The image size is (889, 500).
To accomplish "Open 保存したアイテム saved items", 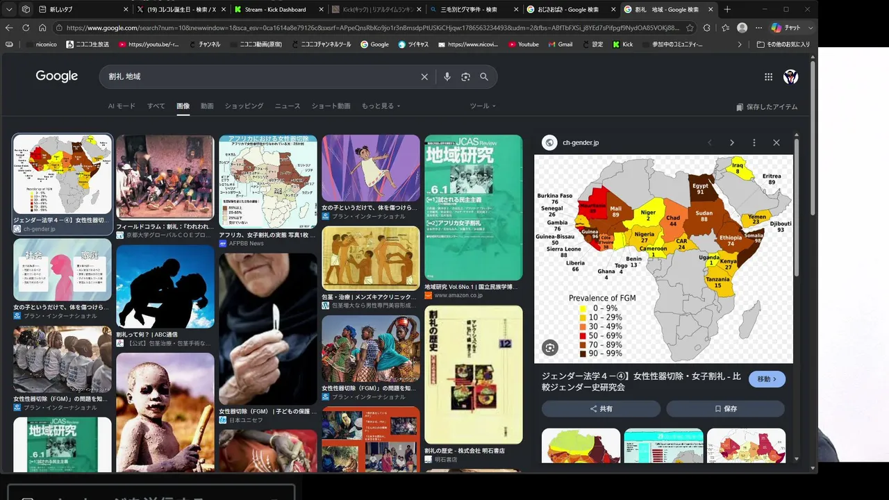I will [767, 107].
